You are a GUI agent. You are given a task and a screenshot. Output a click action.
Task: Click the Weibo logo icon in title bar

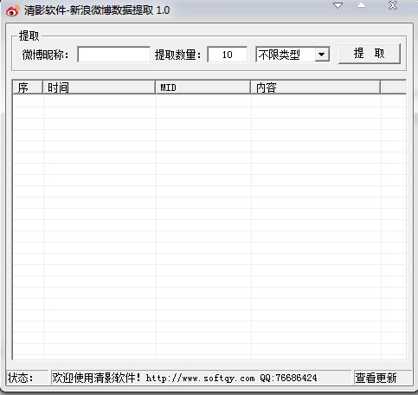pos(13,10)
